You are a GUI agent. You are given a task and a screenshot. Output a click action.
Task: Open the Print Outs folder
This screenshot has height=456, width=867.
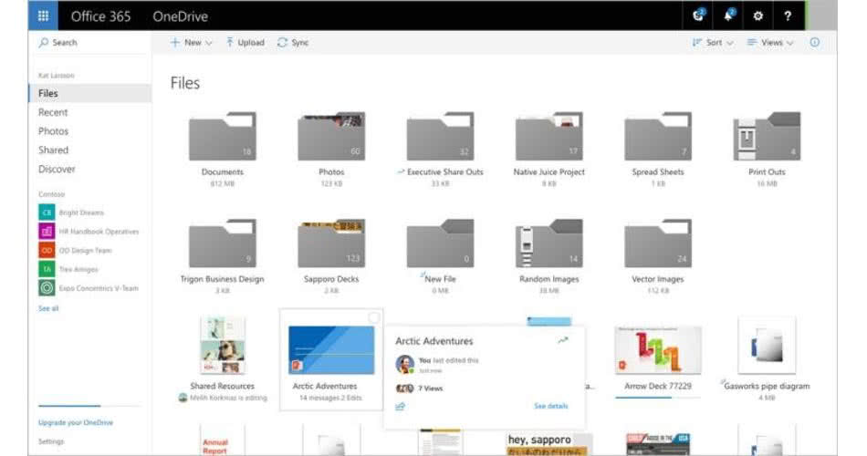[767, 136]
